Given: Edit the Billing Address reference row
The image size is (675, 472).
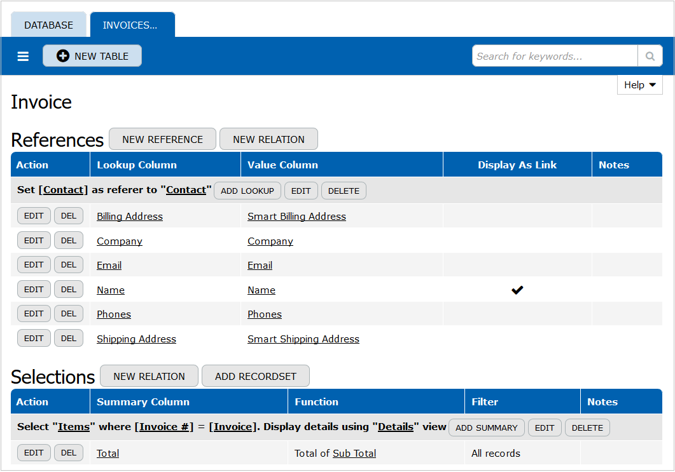Looking at the screenshot, I should point(34,216).
